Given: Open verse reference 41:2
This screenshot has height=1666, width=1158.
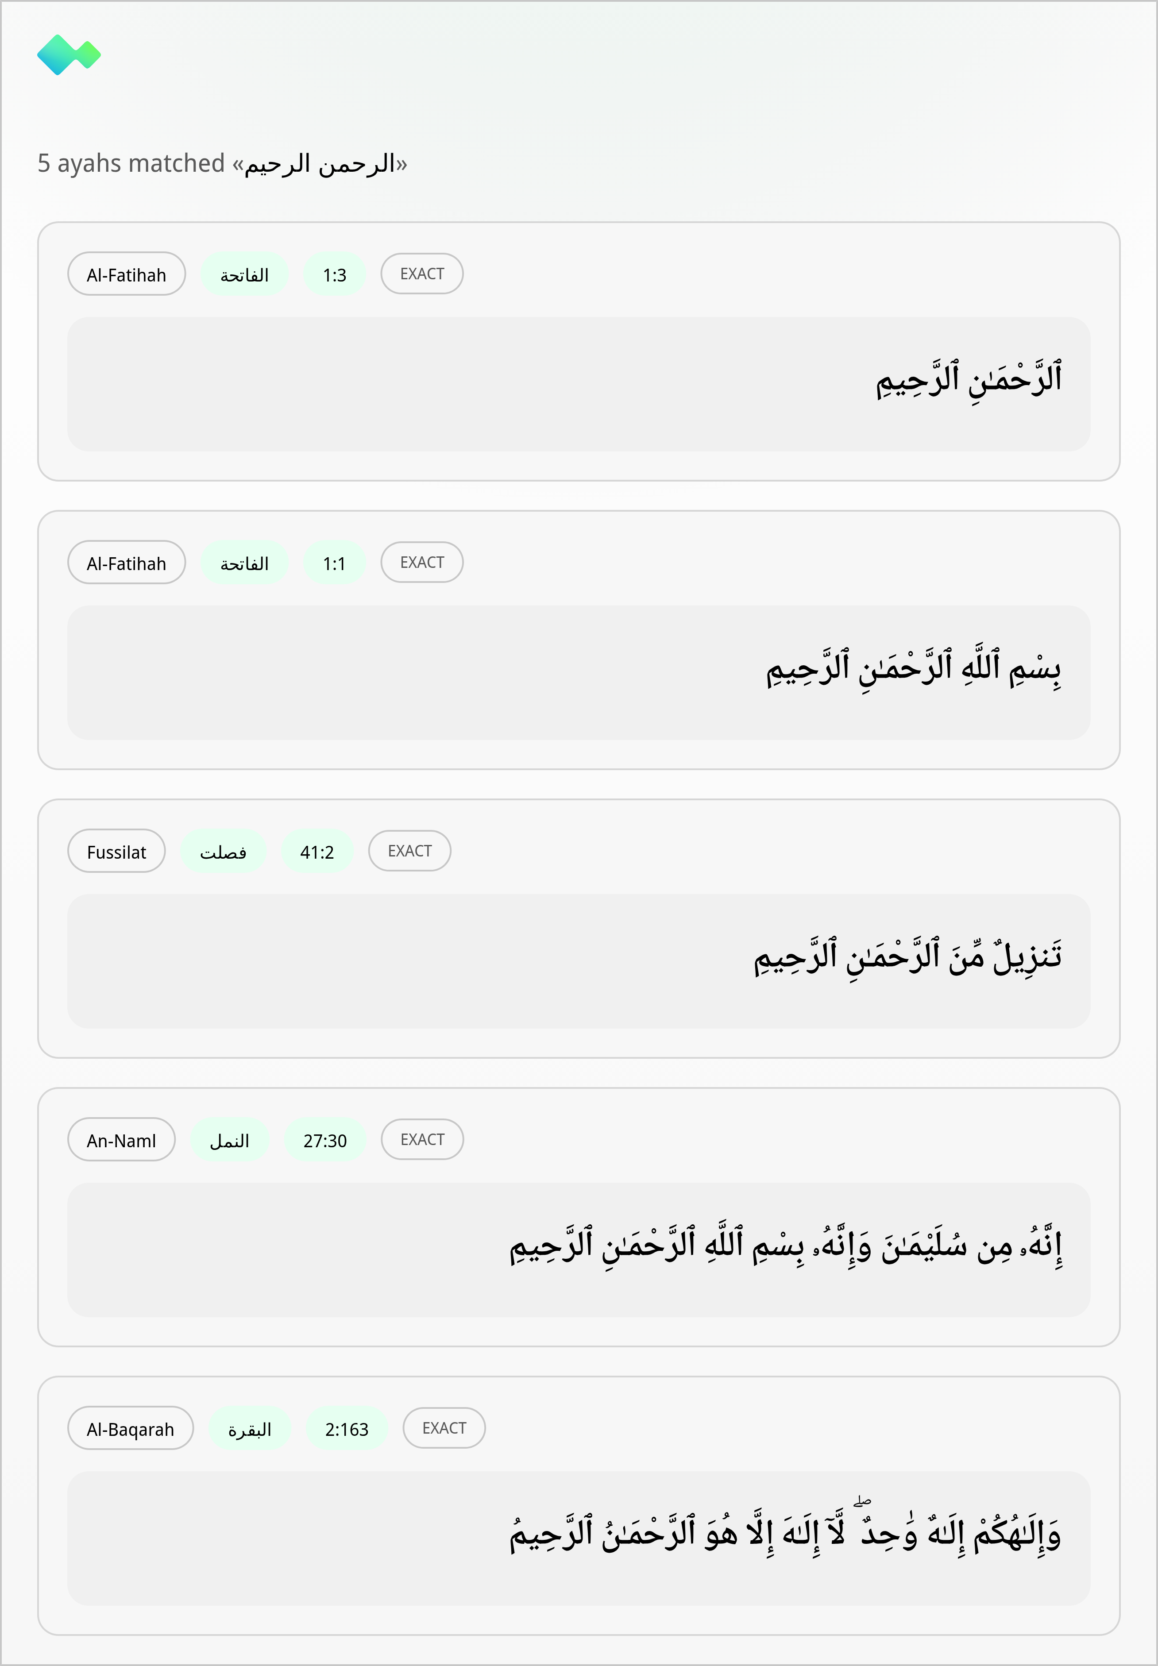Looking at the screenshot, I should coord(317,851).
